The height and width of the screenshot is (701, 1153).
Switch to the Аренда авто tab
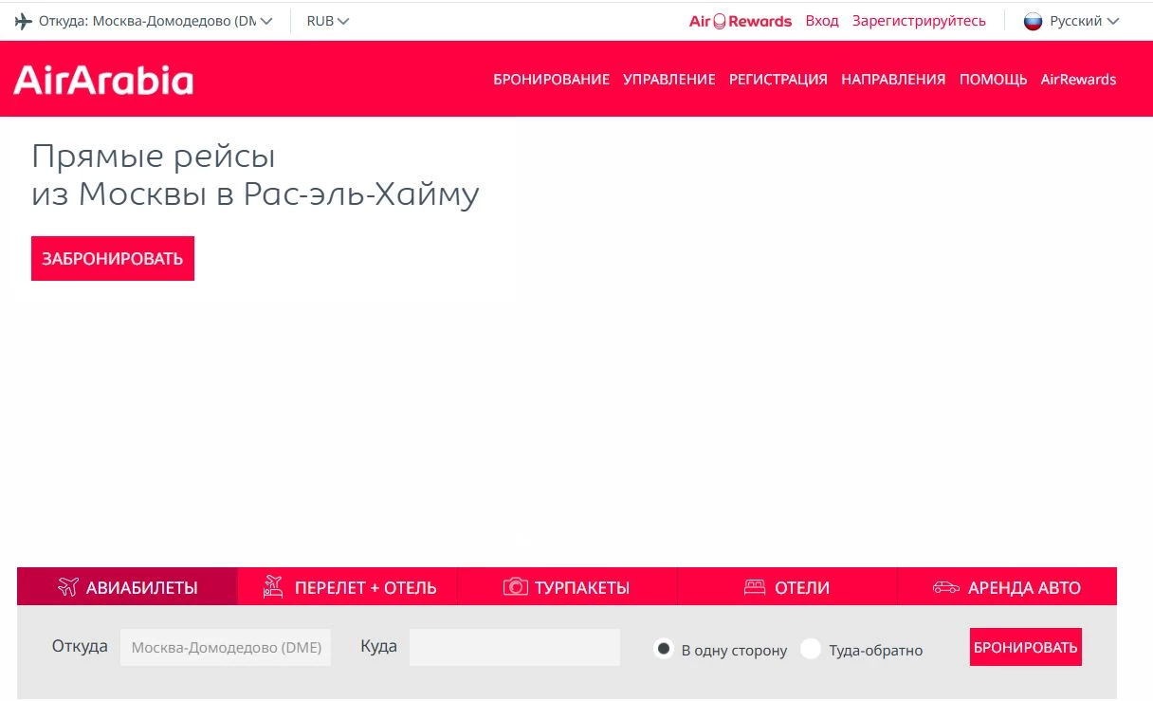tap(1007, 586)
